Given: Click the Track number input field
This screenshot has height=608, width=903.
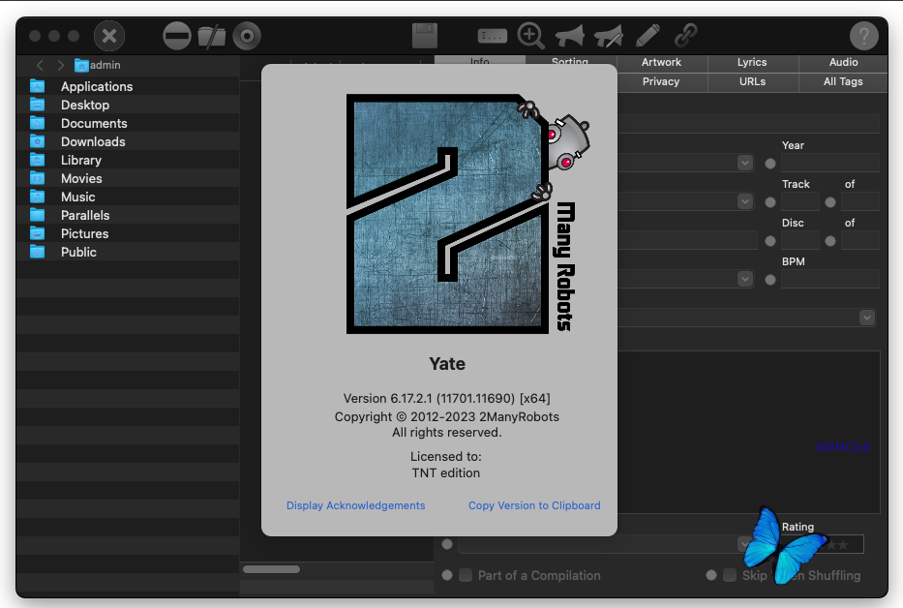Looking at the screenshot, I should (799, 201).
